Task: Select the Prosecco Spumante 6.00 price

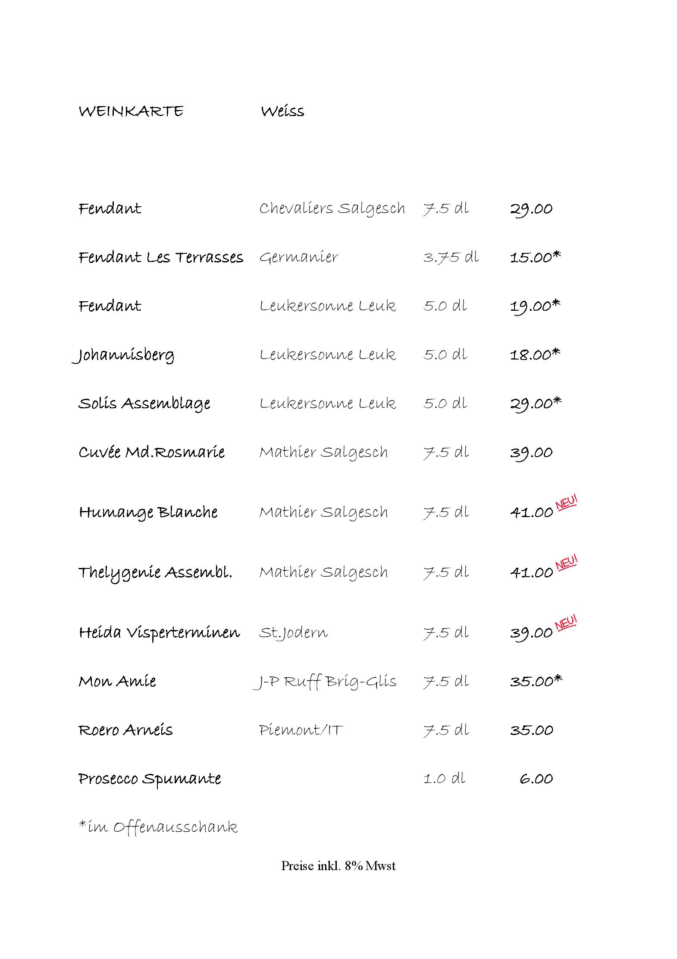Action: coord(536,779)
